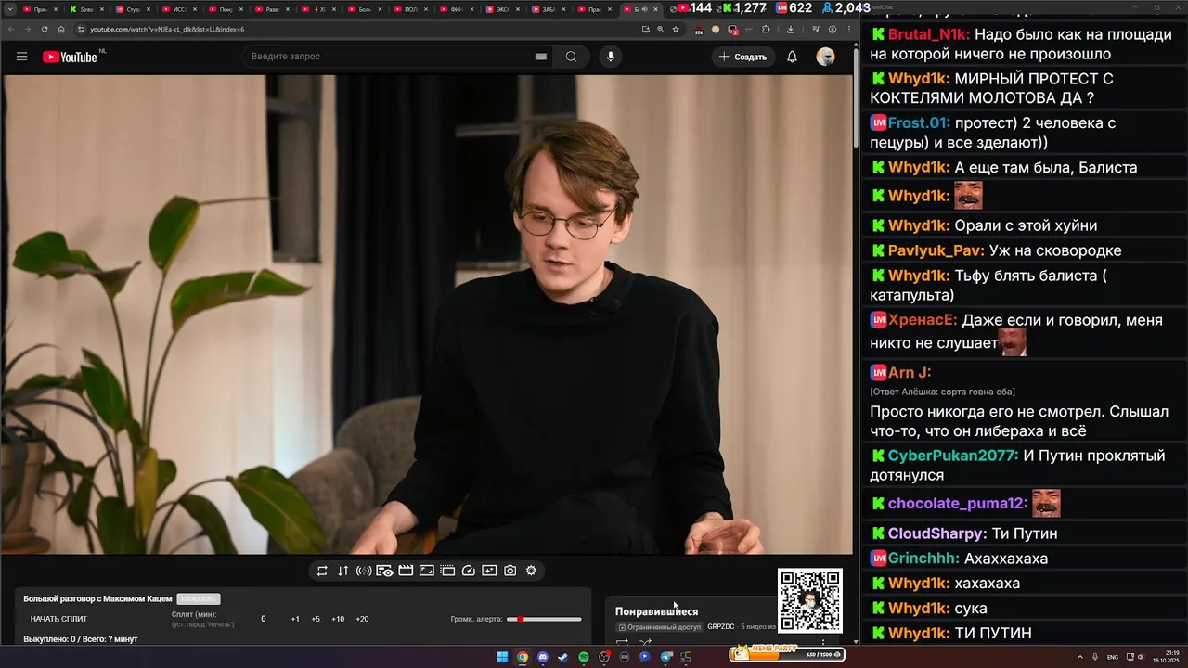The height and width of the screenshot is (668, 1188).
Task: Click the Создать create button
Action: tap(743, 57)
